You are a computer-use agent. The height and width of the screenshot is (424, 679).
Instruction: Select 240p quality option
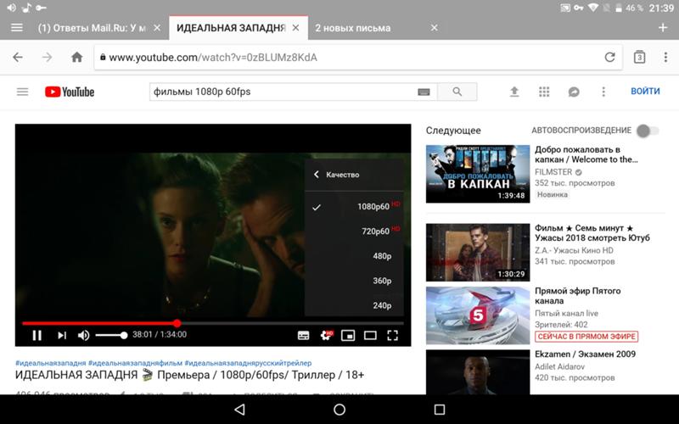click(354, 305)
